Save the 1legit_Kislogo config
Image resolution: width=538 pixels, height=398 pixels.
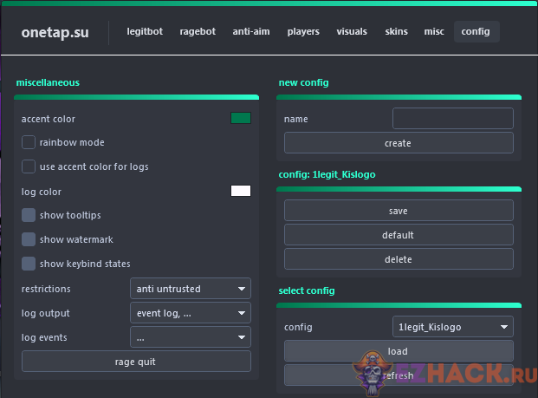[x=399, y=211]
